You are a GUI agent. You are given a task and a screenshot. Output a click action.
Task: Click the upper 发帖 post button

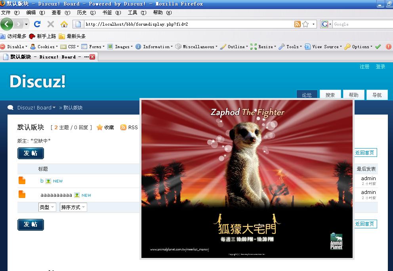tap(31, 153)
